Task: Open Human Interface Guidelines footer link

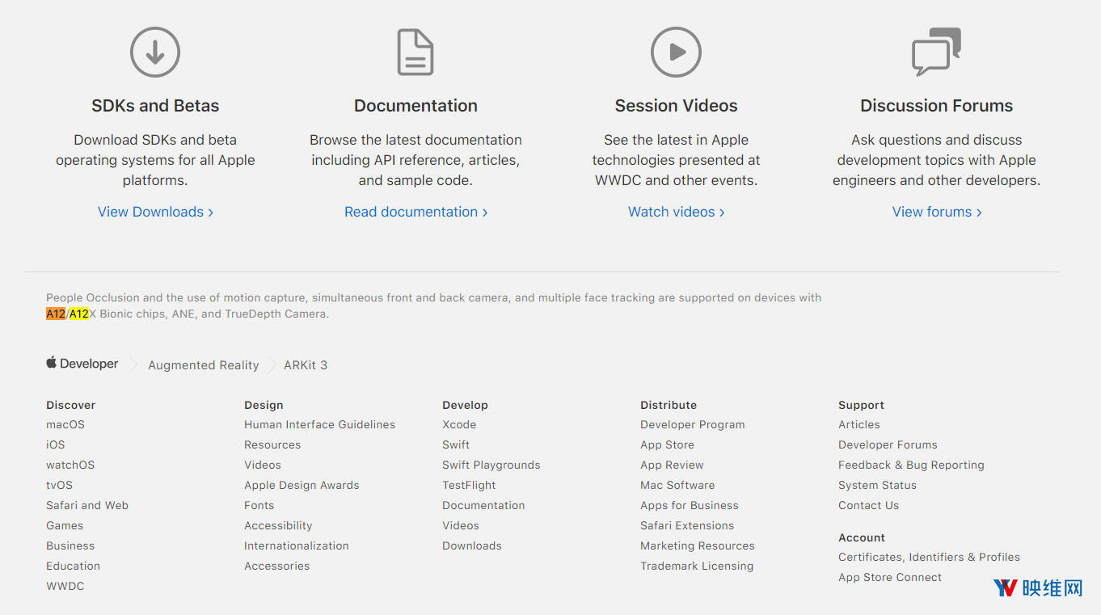Action: pos(319,424)
